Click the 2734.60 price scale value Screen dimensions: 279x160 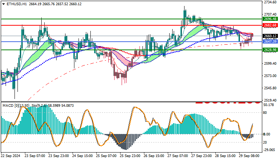(x=270, y=2)
